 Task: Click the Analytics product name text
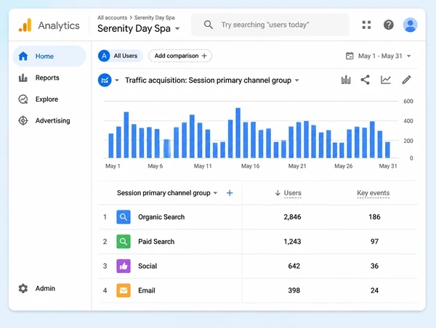[x=59, y=25]
